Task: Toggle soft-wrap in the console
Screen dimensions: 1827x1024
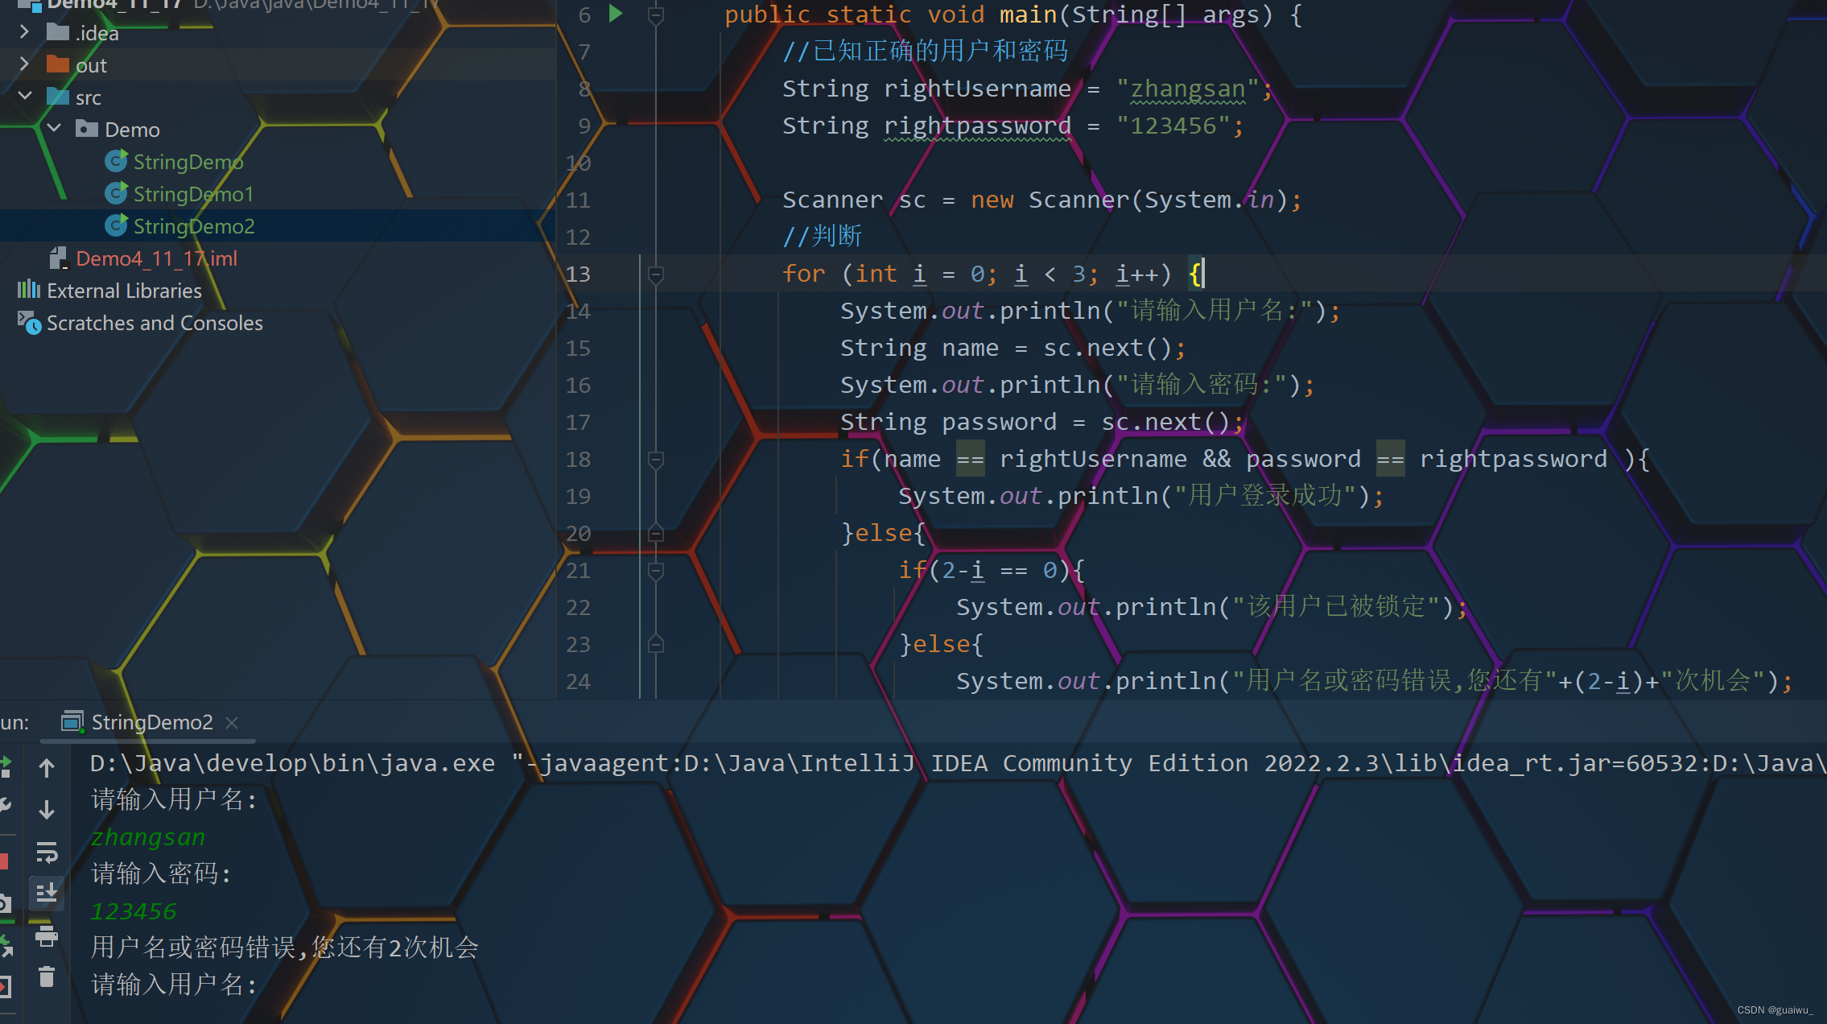Action: (x=47, y=852)
